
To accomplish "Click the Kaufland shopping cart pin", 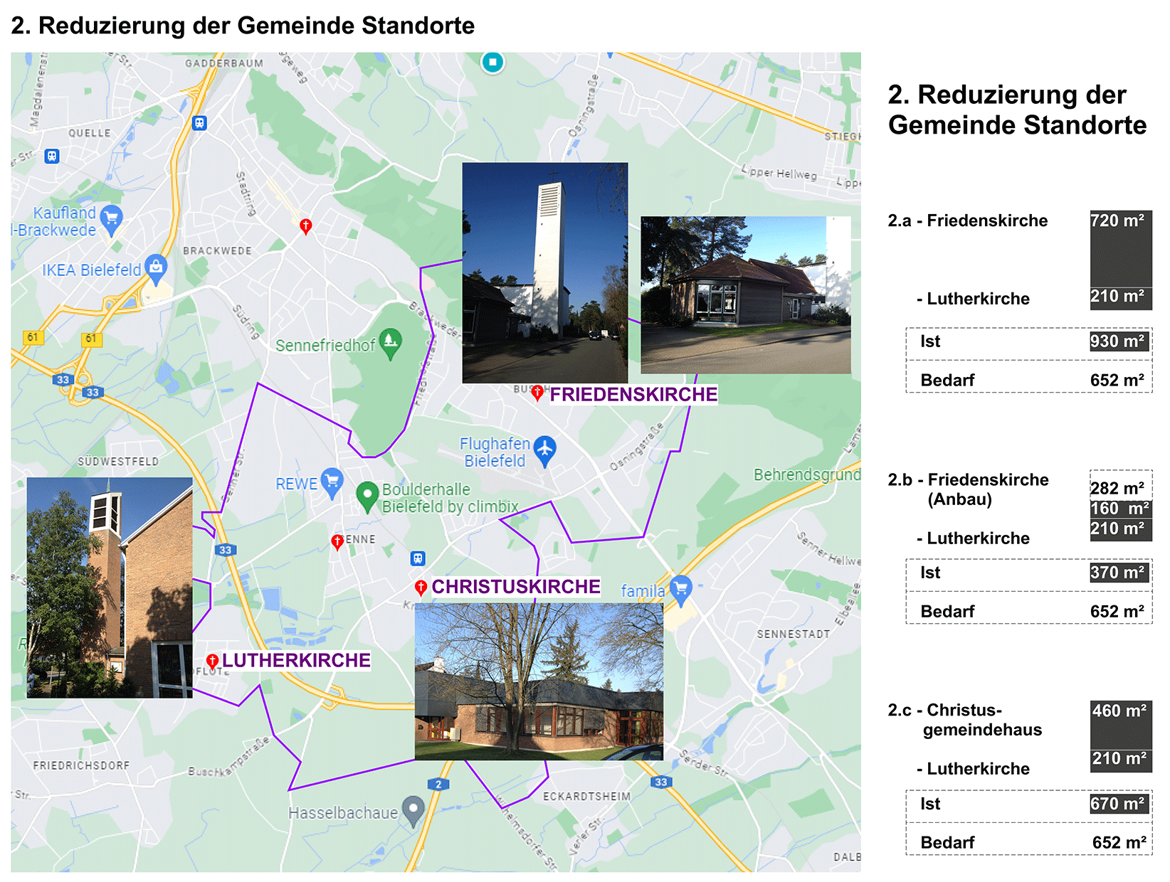I will click(111, 220).
